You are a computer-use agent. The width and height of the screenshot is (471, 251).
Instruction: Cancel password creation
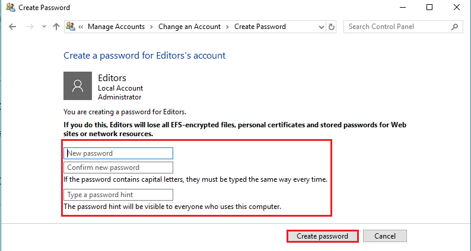tap(385, 236)
